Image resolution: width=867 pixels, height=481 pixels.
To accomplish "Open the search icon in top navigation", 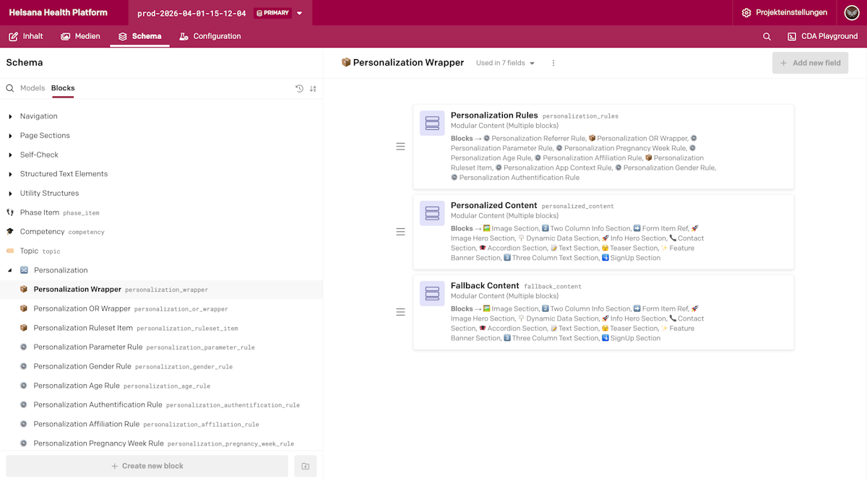I will pos(767,36).
